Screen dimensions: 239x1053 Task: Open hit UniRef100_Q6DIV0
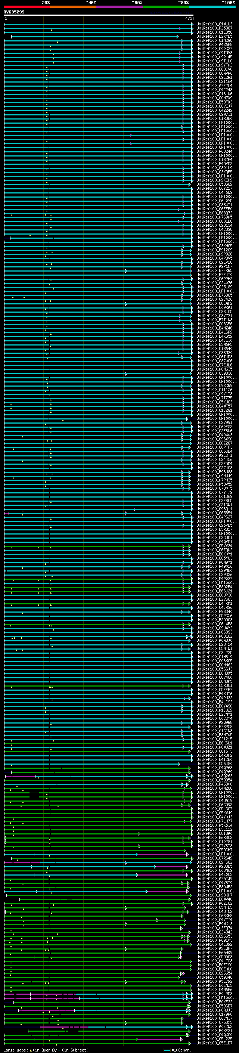[x=214, y=69]
